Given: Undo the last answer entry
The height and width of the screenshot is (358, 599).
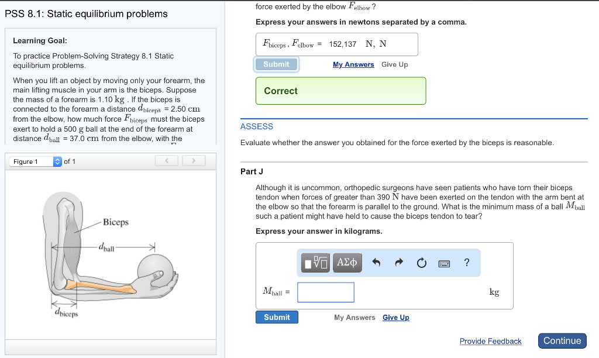Looking at the screenshot, I should (375, 263).
